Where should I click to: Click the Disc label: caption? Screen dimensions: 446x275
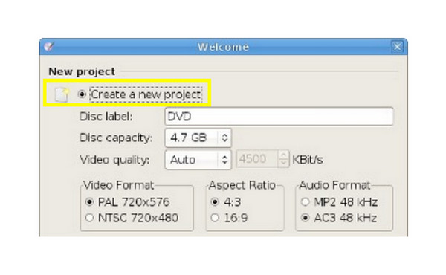coord(106,117)
